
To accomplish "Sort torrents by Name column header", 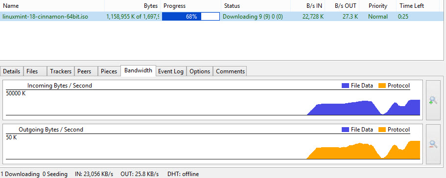I will [x=52, y=6].
